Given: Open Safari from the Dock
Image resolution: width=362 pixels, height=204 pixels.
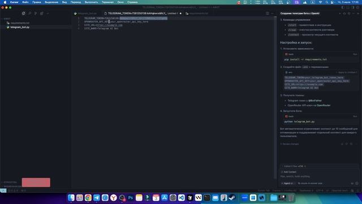Looking at the screenshot, I should pyautogui.click(x=105, y=198).
